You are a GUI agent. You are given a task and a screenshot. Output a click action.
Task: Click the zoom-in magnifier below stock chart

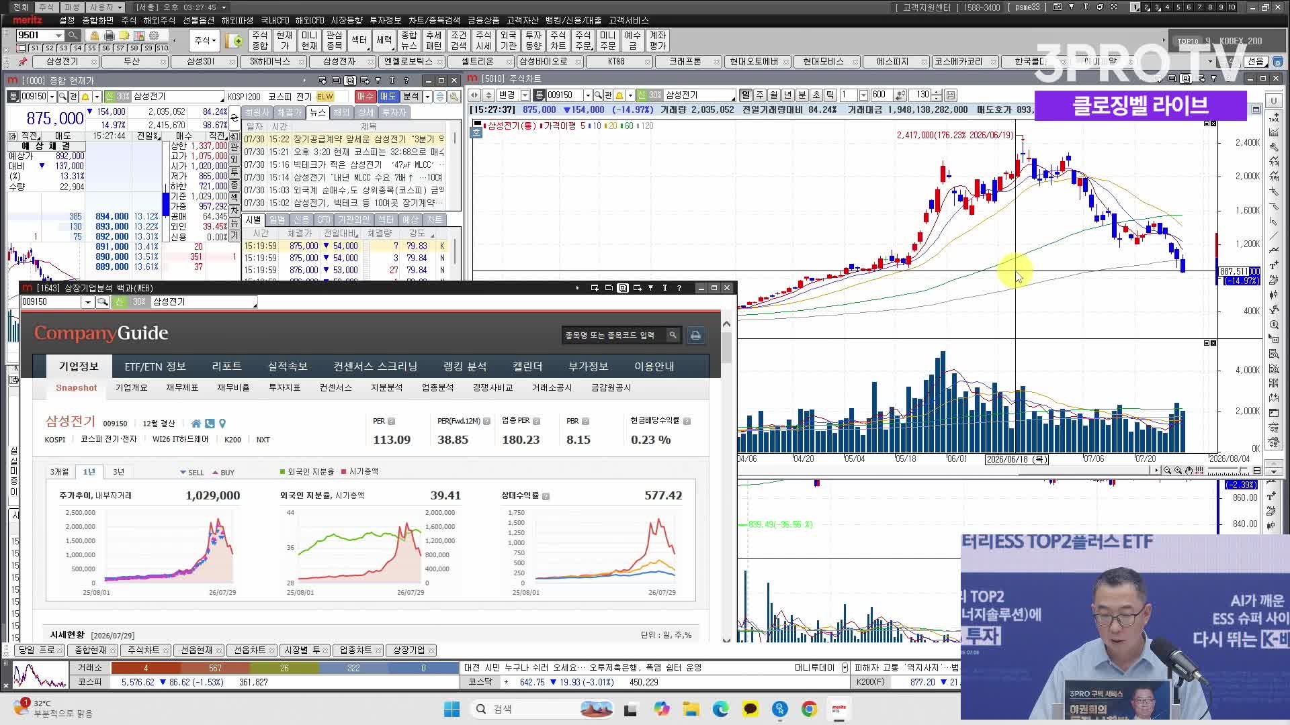click(1178, 471)
